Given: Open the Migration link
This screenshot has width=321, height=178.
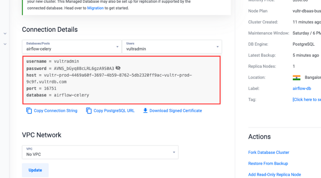Looking at the screenshot, I should point(95,8).
